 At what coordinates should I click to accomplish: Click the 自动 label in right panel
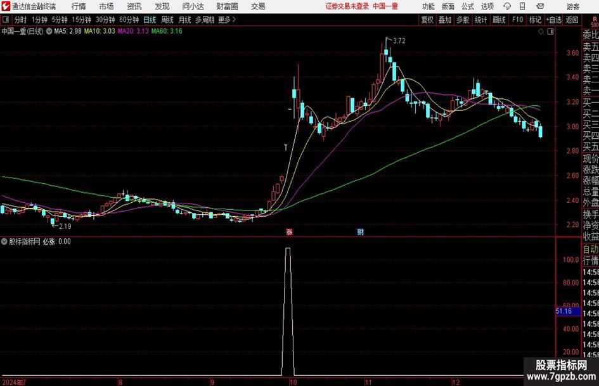click(x=591, y=249)
